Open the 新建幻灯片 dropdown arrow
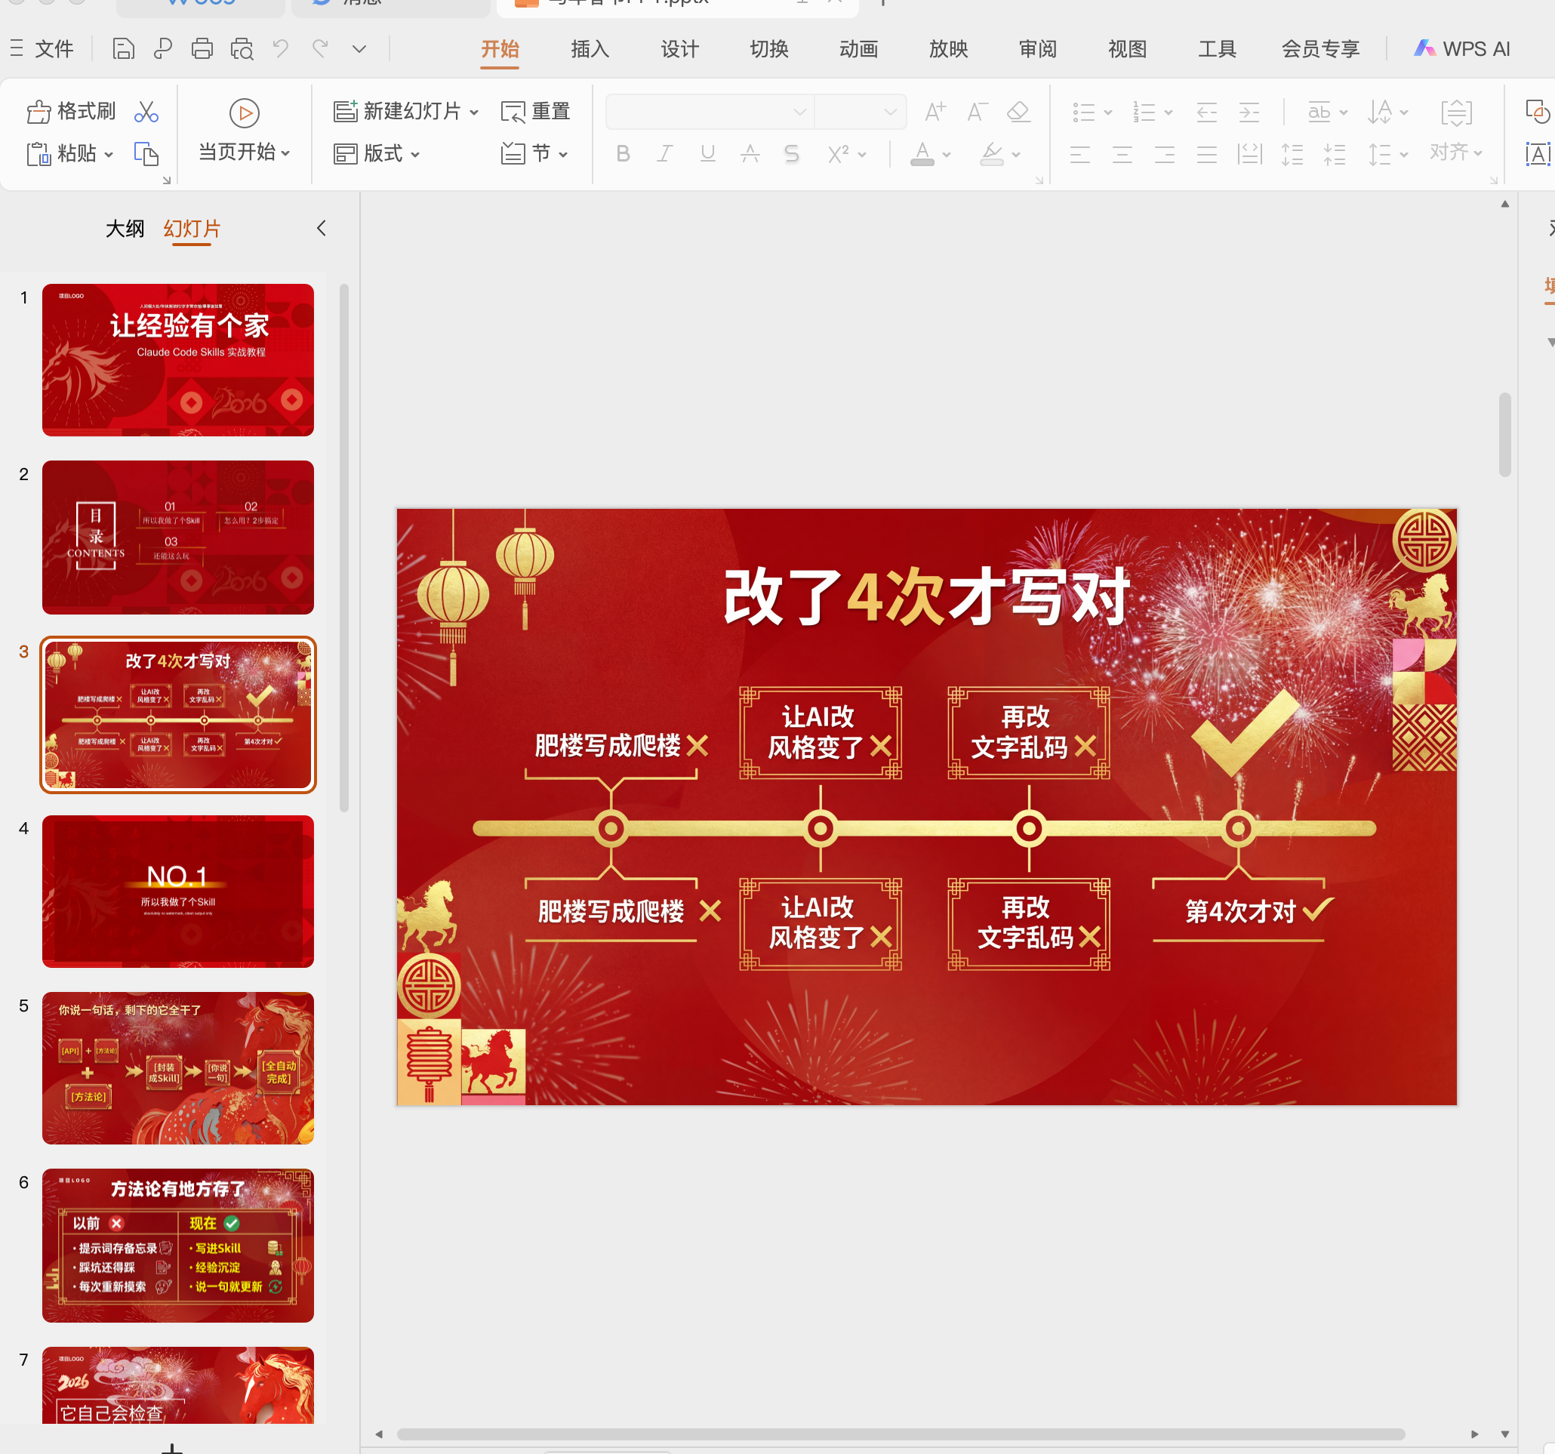Image resolution: width=1555 pixels, height=1454 pixels. 476,111
